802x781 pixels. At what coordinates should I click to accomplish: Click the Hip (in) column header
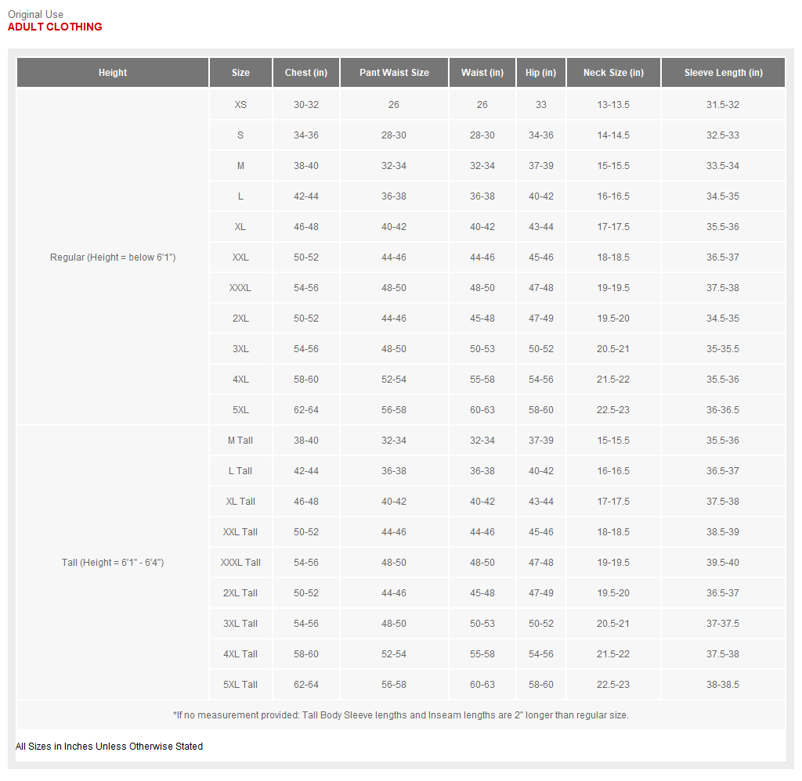pyautogui.click(x=540, y=73)
